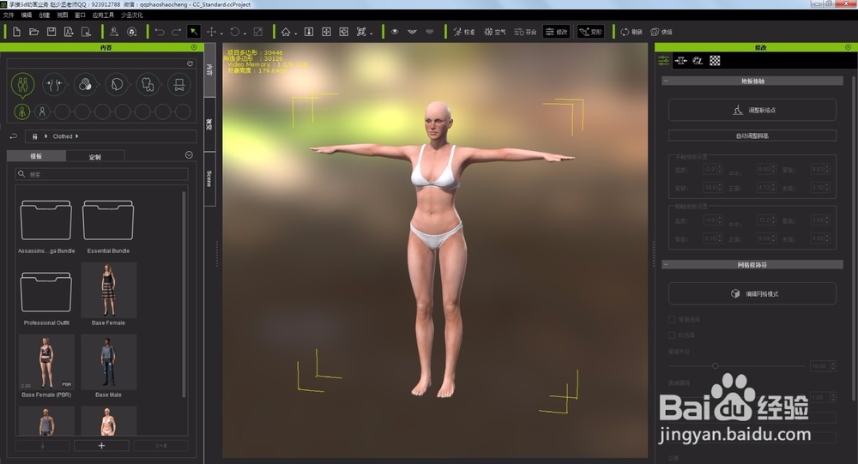Click the calibrate (校准) toolbar icon

(x=463, y=32)
